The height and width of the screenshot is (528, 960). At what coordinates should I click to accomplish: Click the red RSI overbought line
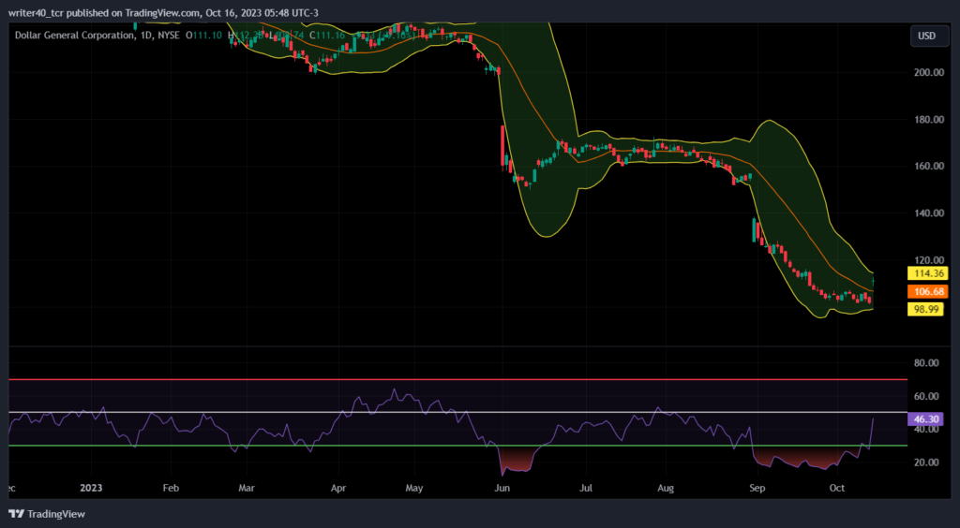coord(457,379)
